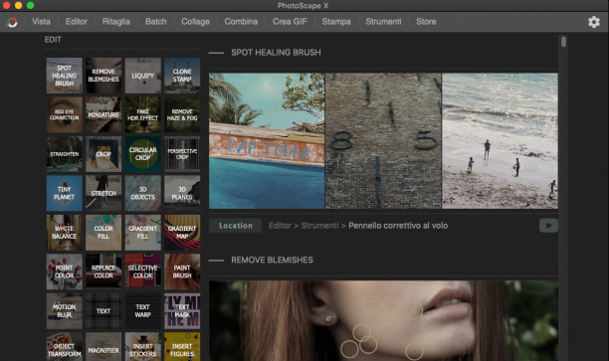Open the Crea GIF tab
The width and height of the screenshot is (609, 361).
point(290,22)
